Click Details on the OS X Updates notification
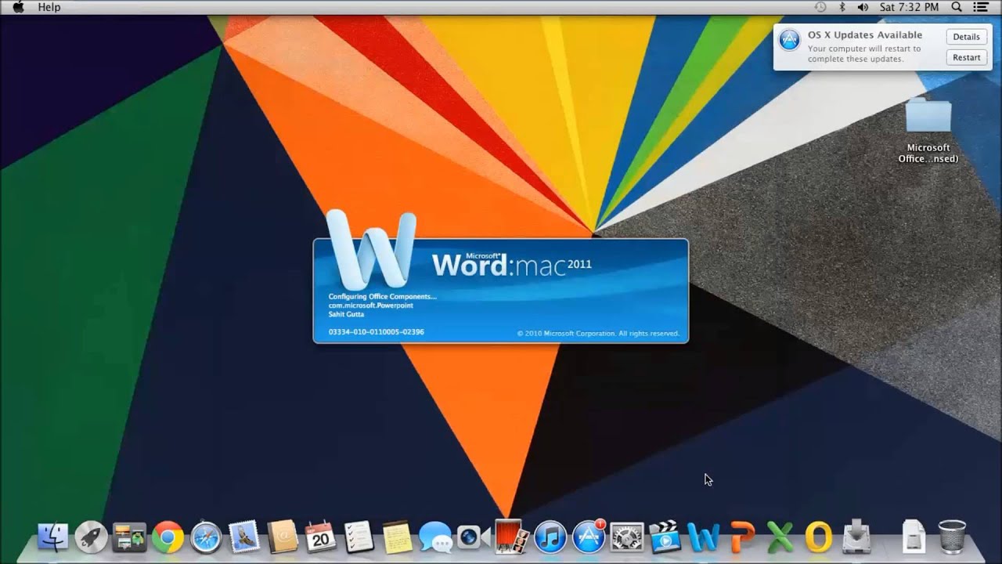This screenshot has height=564, width=1002. [x=966, y=36]
